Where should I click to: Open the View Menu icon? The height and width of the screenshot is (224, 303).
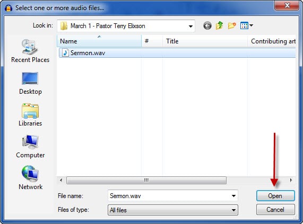point(246,25)
